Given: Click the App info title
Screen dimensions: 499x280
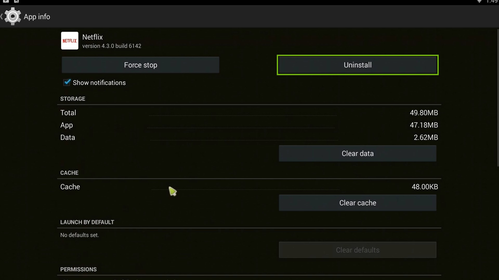Looking at the screenshot, I should coord(37,16).
